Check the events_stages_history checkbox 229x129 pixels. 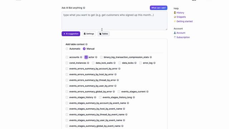67,97
